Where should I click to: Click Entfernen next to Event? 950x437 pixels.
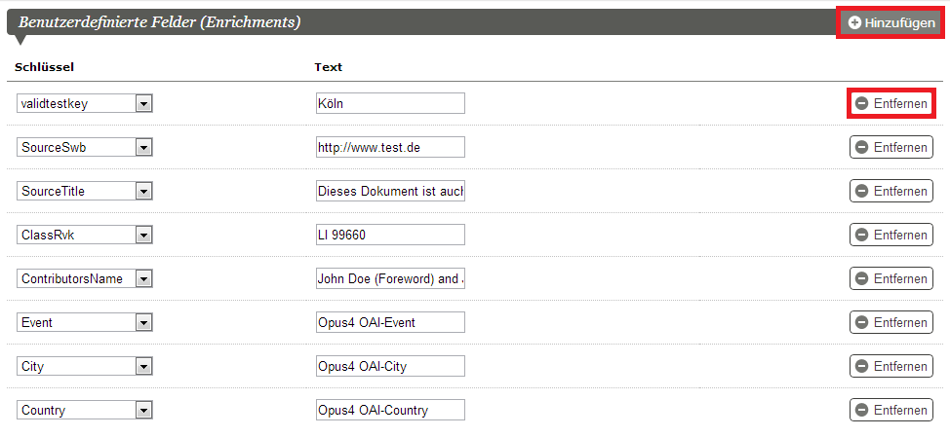pyautogui.click(x=891, y=322)
